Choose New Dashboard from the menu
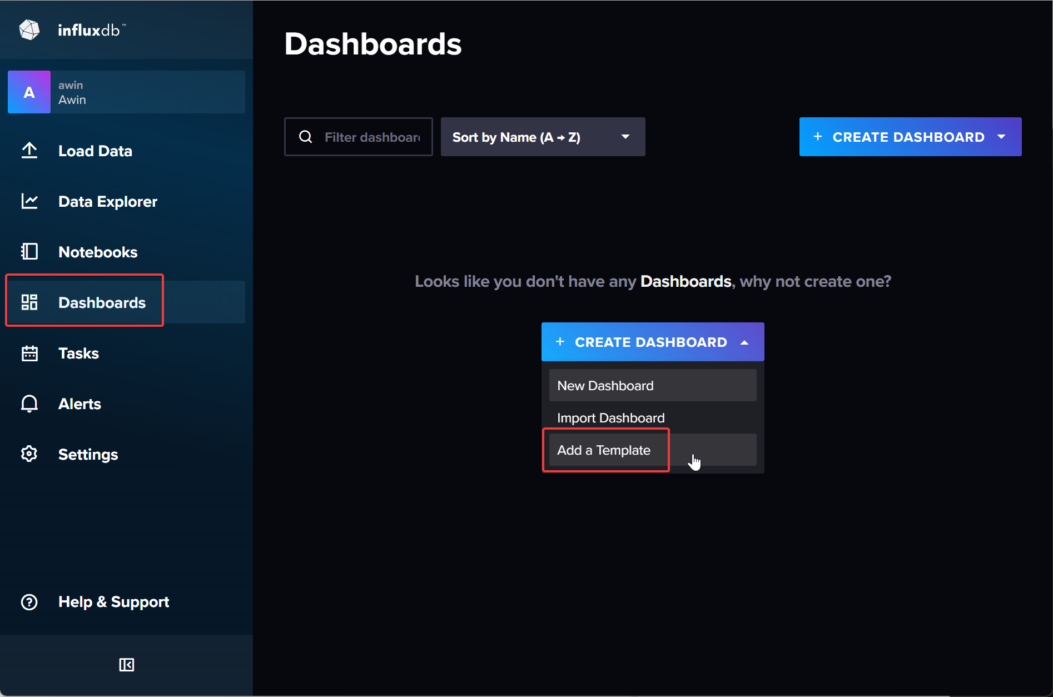This screenshot has width=1053, height=697. click(x=652, y=385)
